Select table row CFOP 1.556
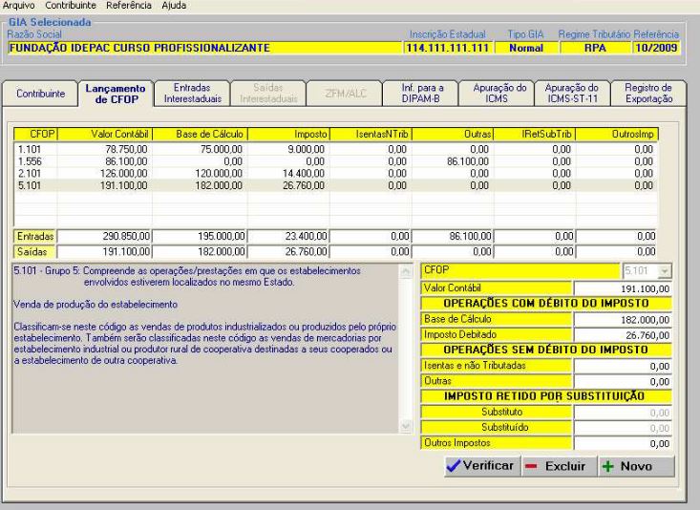Viewport: 700px width, 510px height. pyautogui.click(x=336, y=161)
